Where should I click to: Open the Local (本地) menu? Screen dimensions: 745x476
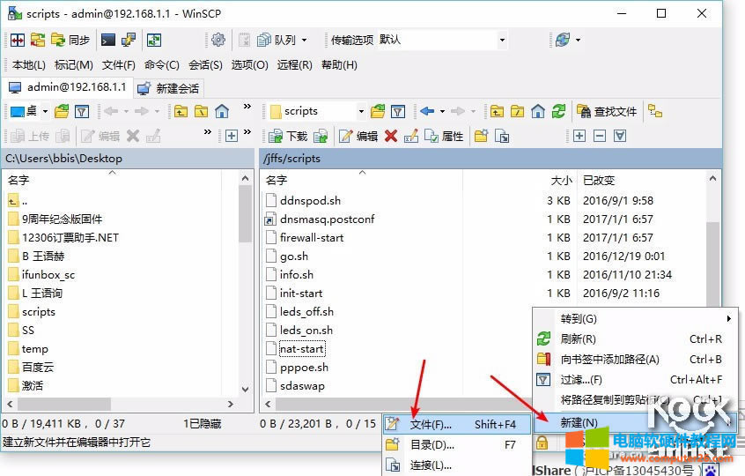pos(28,64)
